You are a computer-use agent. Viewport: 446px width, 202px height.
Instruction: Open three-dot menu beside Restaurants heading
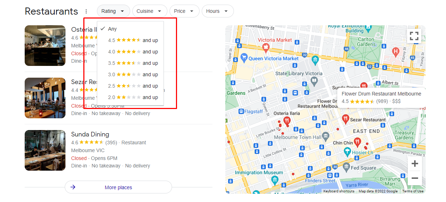(86, 11)
